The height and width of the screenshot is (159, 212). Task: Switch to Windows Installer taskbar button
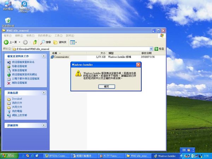coord(165,156)
